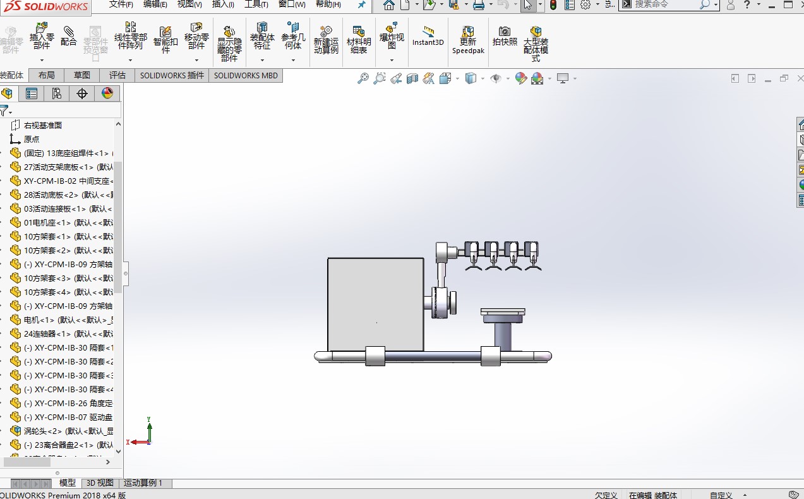The image size is (804, 499).
Task: Select the Mate (配合) paperclip tool
Action: tap(68, 37)
